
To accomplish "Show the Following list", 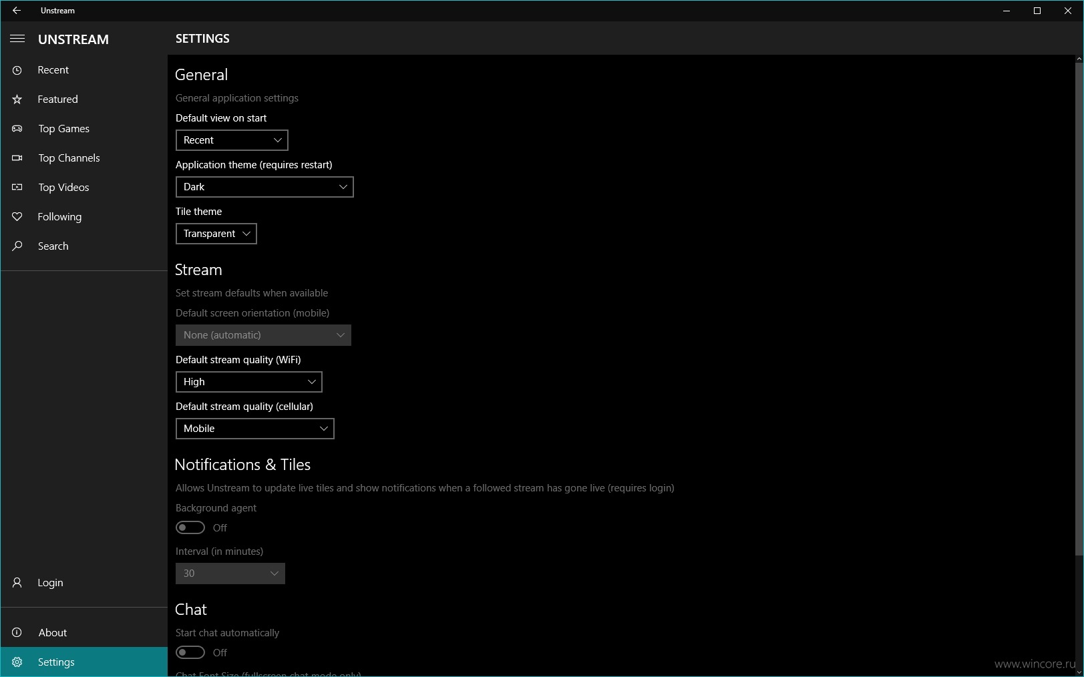I will pyautogui.click(x=83, y=217).
